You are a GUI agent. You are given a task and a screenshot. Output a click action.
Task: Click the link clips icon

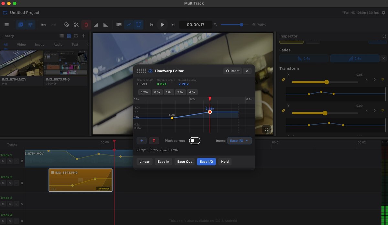pyautogui.click(x=67, y=25)
